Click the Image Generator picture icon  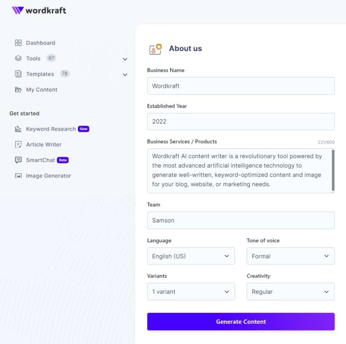tap(18, 176)
